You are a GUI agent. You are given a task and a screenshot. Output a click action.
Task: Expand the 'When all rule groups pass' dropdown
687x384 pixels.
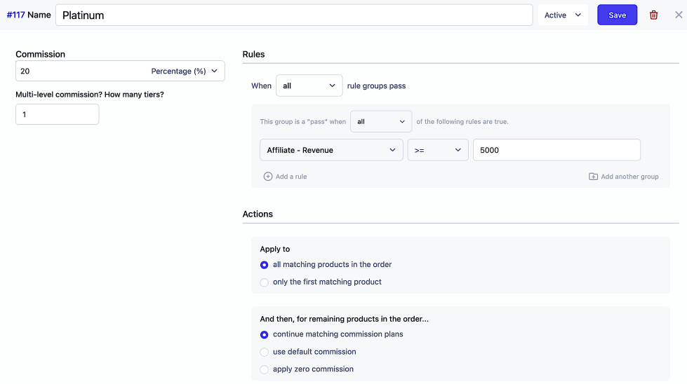[309, 86]
